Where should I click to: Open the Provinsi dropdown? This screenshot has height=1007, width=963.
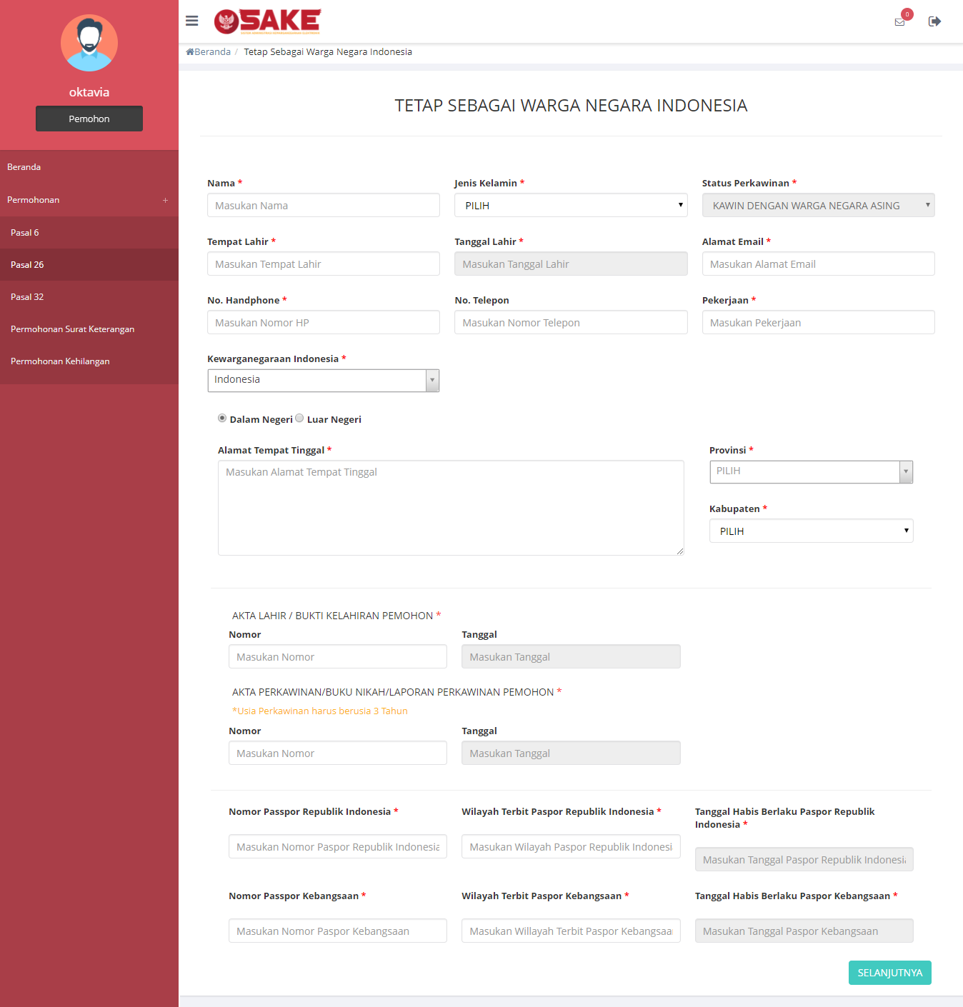810,471
